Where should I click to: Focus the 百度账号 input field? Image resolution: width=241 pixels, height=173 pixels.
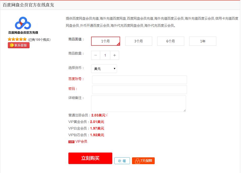click(139, 80)
